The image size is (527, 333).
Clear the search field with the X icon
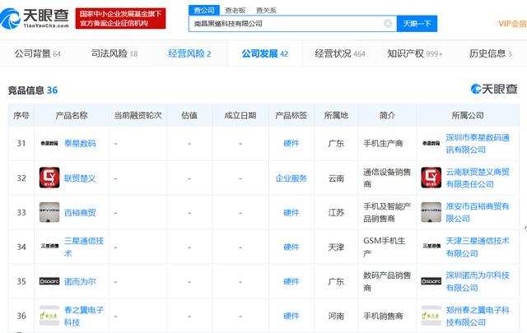[x=388, y=23]
